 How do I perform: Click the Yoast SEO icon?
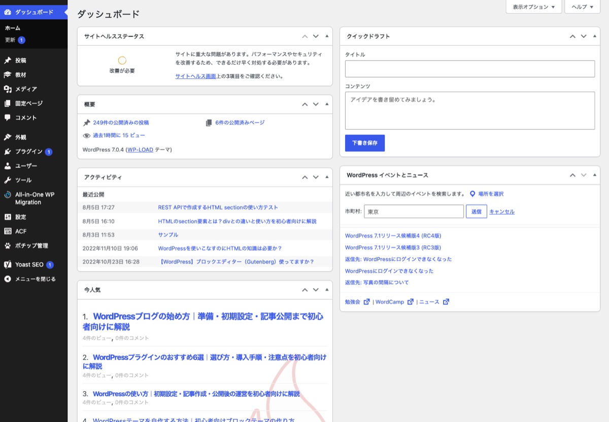point(8,264)
